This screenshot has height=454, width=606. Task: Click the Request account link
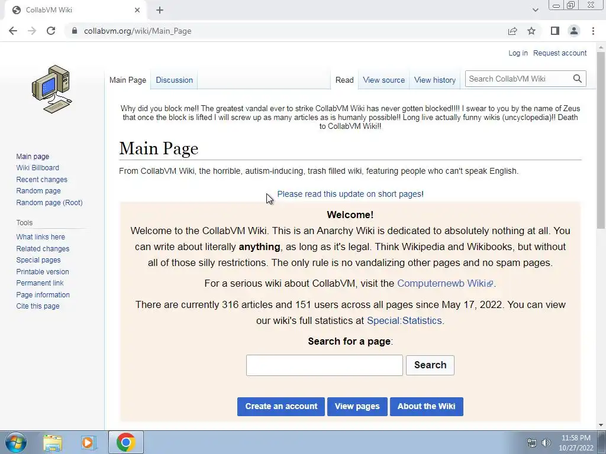coord(560,53)
